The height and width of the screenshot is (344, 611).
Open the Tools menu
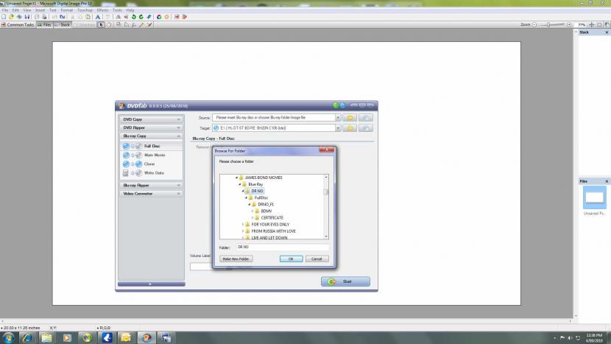pyautogui.click(x=117, y=10)
